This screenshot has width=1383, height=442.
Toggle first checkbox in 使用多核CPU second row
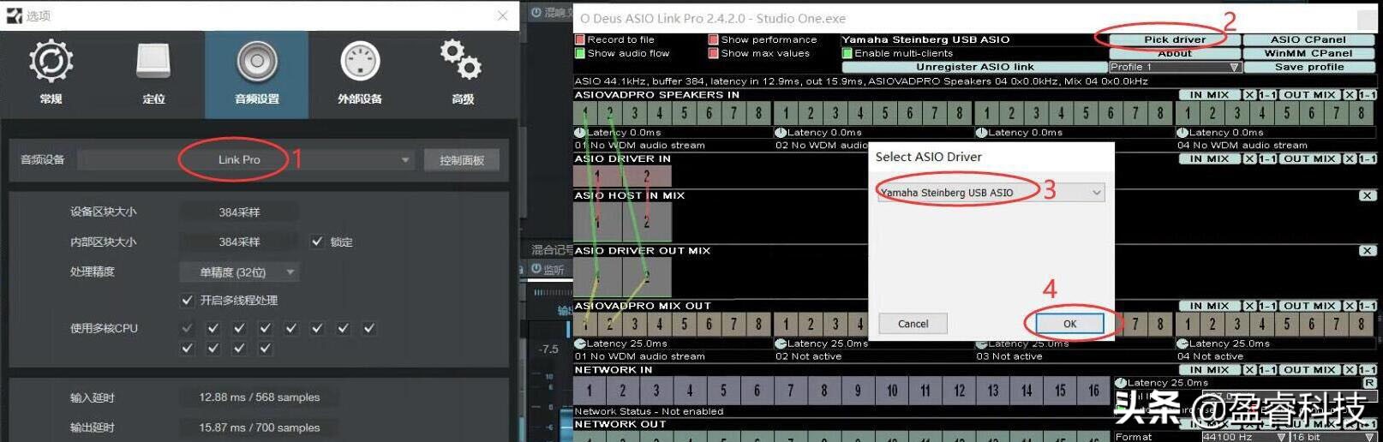188,348
